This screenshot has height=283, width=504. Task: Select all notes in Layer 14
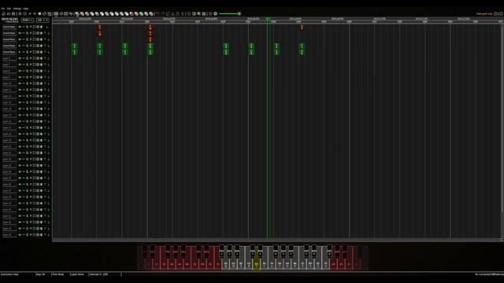(34, 108)
